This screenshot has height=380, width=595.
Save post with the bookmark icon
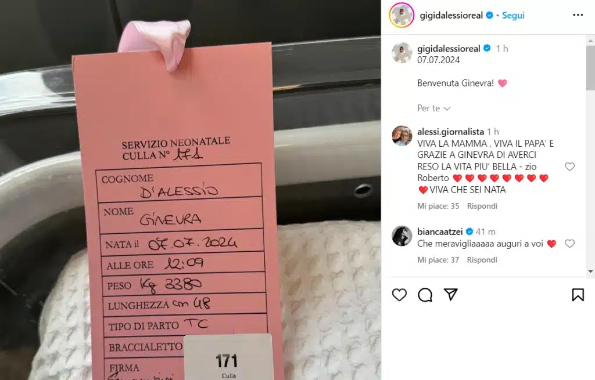tap(578, 295)
